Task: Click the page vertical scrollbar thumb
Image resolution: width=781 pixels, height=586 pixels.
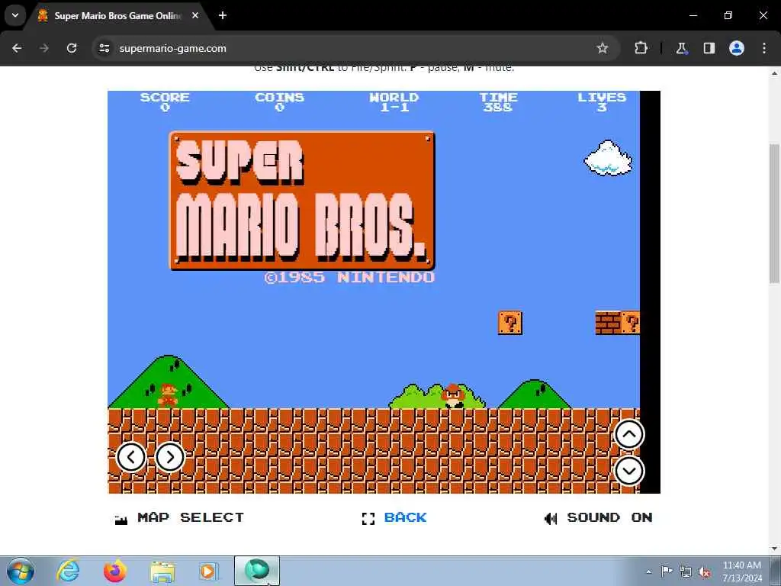Action: 774,213
